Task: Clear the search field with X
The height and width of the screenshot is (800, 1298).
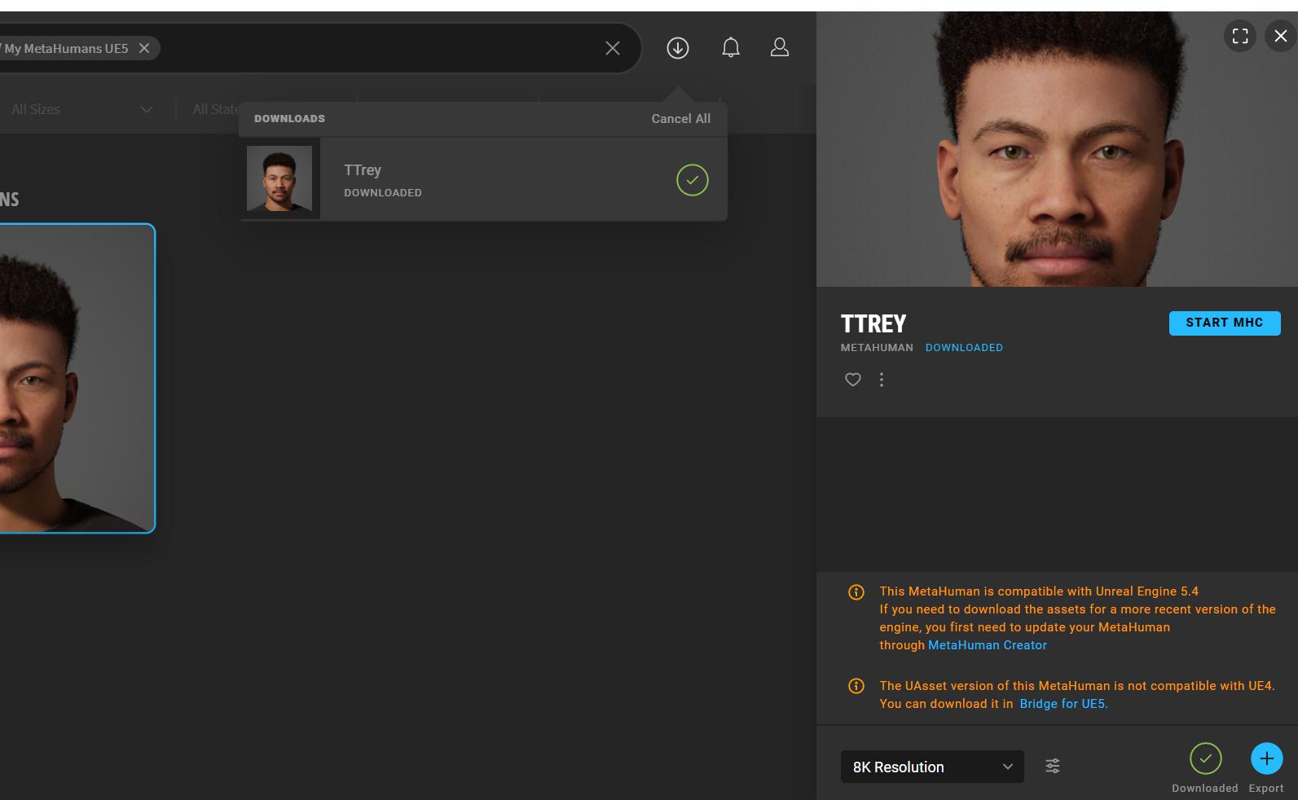Action: [x=613, y=48]
